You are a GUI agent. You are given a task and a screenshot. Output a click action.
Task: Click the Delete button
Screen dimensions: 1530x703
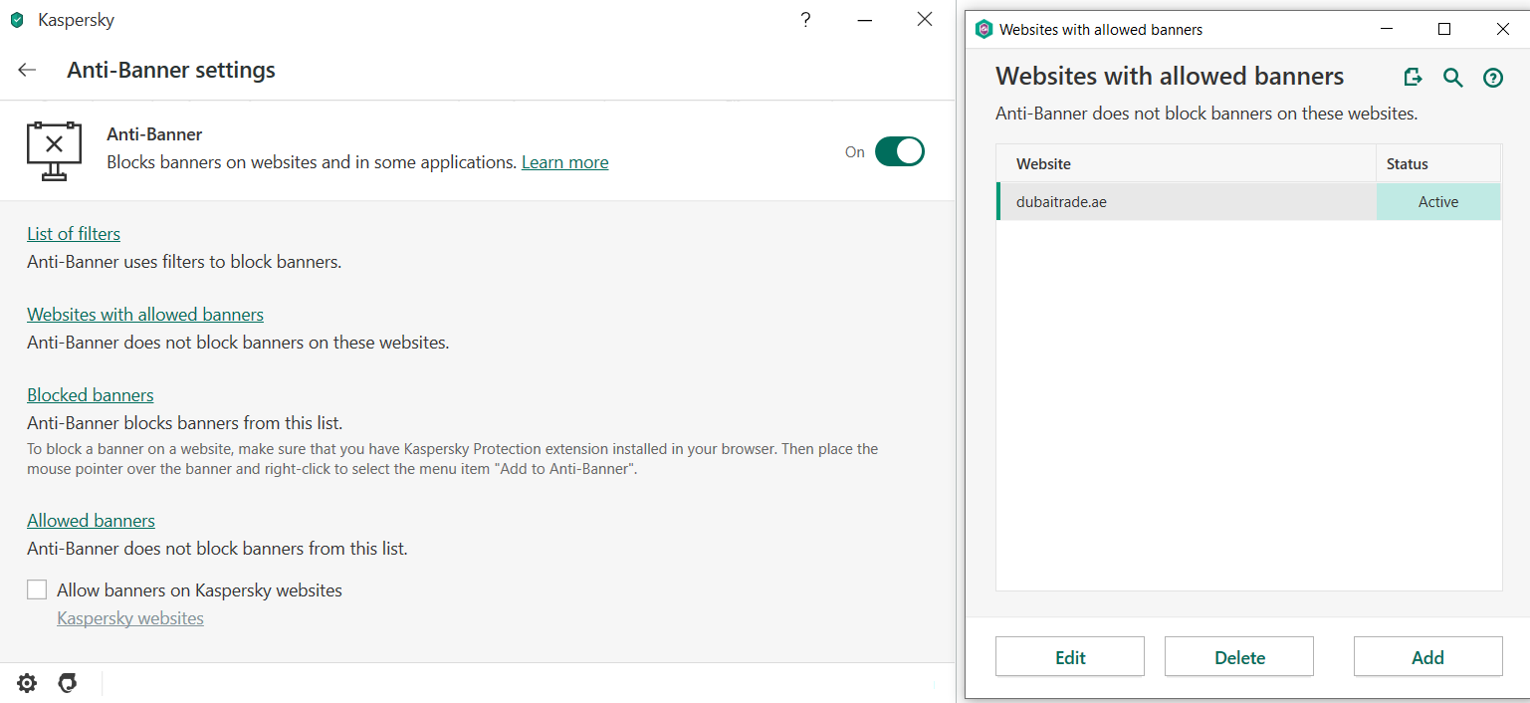coord(1239,657)
